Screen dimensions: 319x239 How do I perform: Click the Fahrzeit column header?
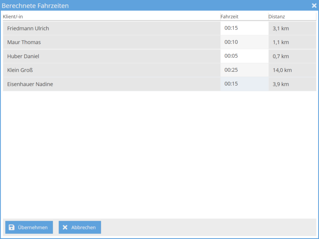click(229, 17)
